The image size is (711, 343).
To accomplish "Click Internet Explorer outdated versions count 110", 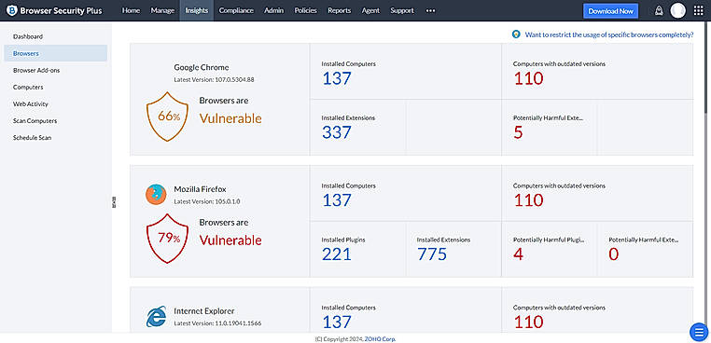I will pos(529,322).
